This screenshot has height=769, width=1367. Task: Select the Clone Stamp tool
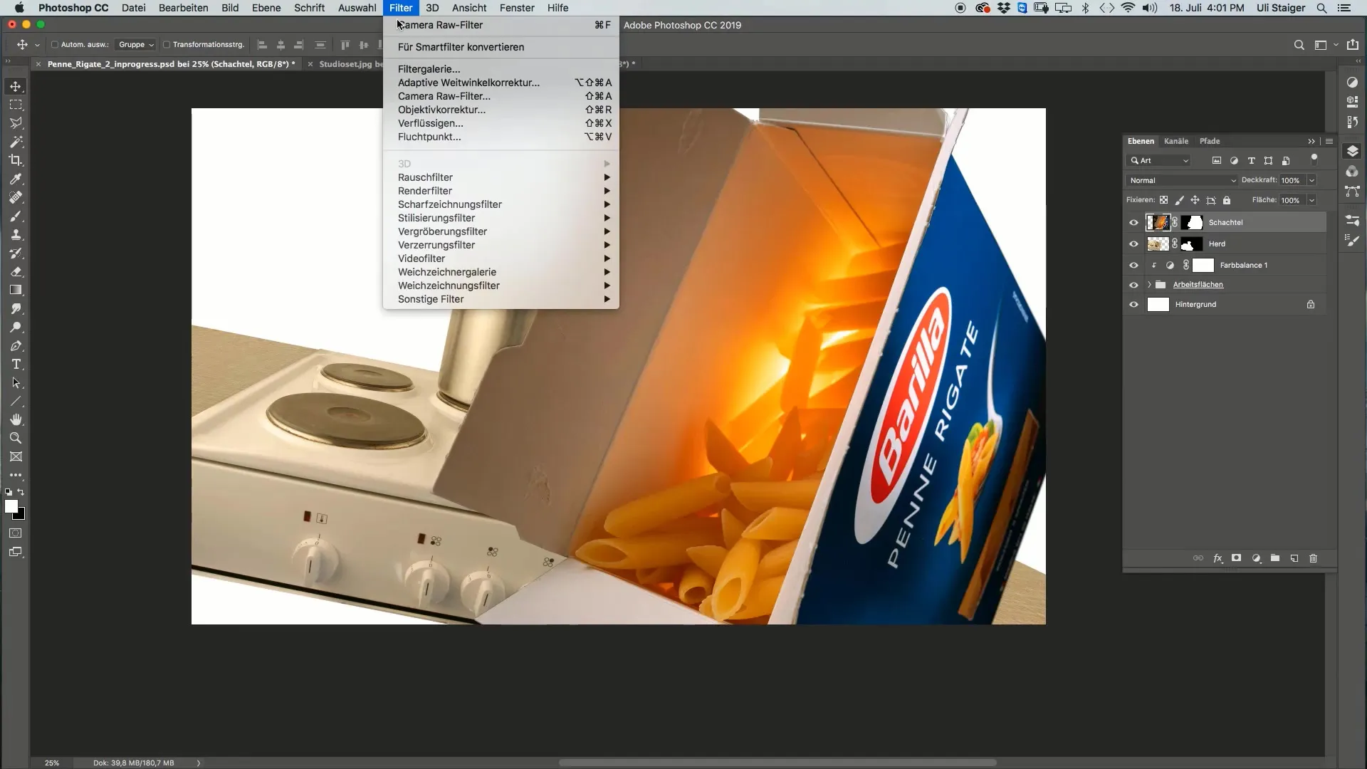[16, 234]
